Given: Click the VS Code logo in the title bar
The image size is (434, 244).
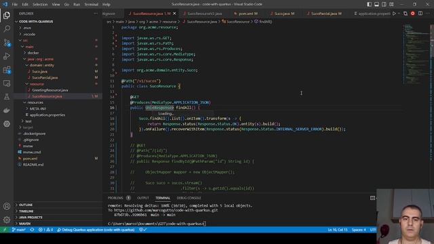Looking at the screenshot, I should click(x=5, y=4).
